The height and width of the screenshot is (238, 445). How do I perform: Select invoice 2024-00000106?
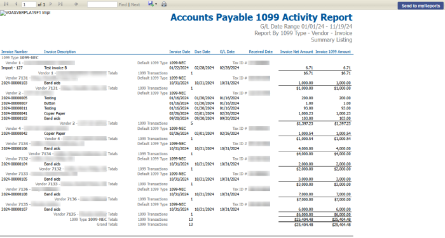(15, 148)
